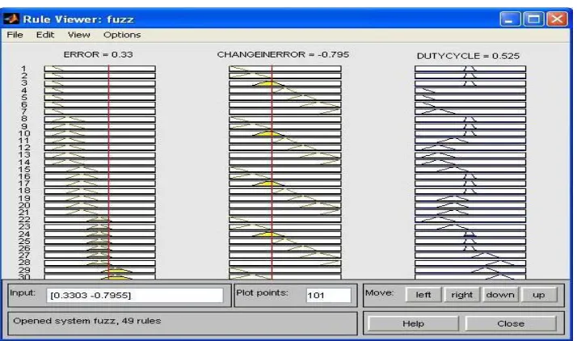Move rules view down
Viewport: 577px width, 341px height.
click(500, 295)
